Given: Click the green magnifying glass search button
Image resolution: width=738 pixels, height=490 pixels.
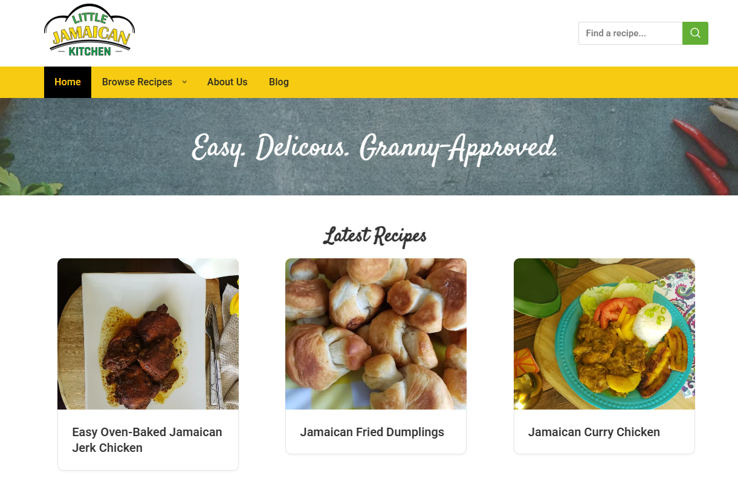Looking at the screenshot, I should point(695,33).
